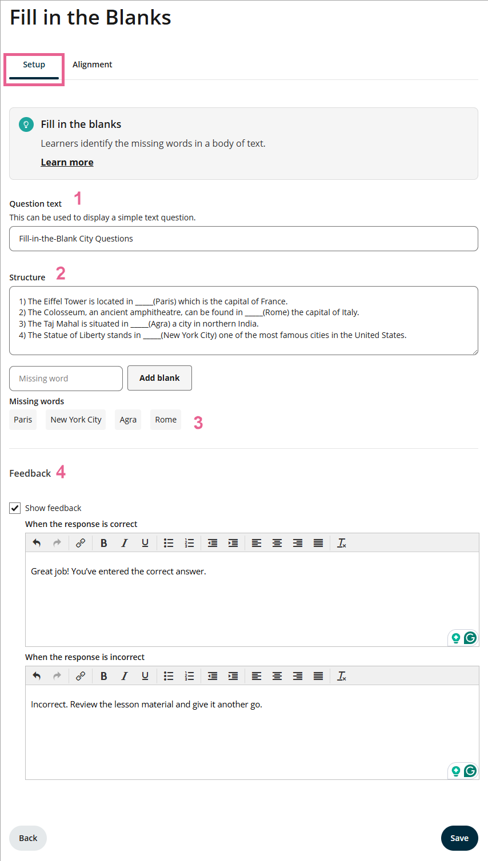
Task: Click Underline in the correct response toolbar
Action: click(145, 543)
